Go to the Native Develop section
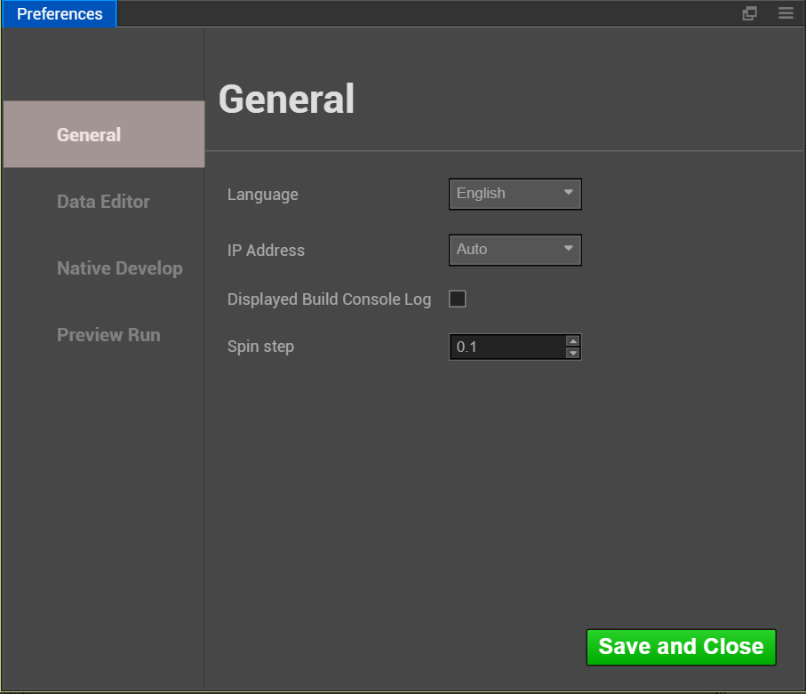 [x=119, y=268]
